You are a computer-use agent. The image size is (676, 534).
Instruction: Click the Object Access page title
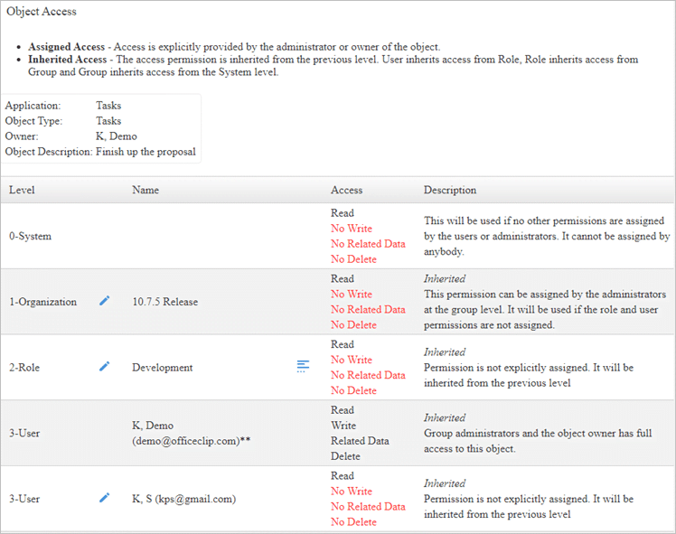(42, 11)
